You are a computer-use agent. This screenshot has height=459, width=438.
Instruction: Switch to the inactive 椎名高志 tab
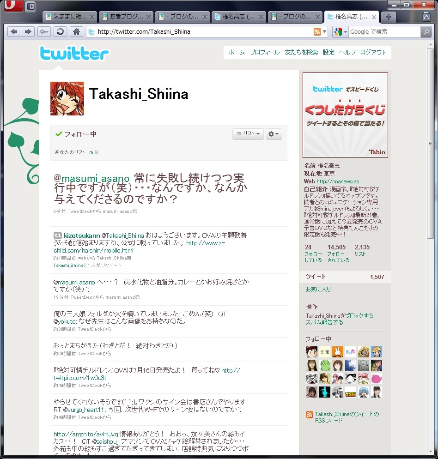[238, 17]
